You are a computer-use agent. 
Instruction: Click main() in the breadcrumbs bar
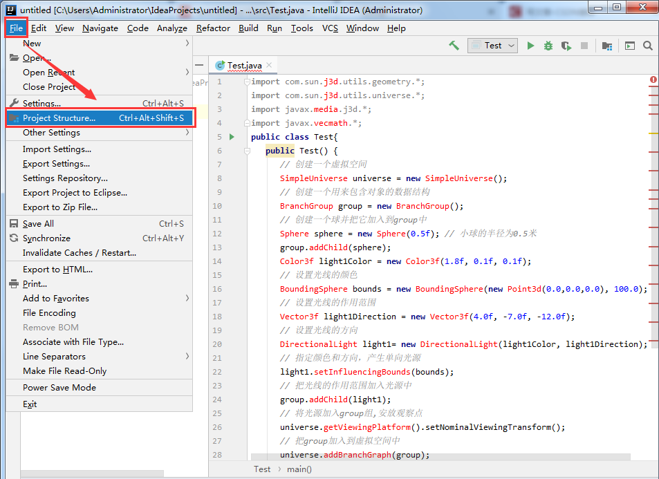coord(299,469)
